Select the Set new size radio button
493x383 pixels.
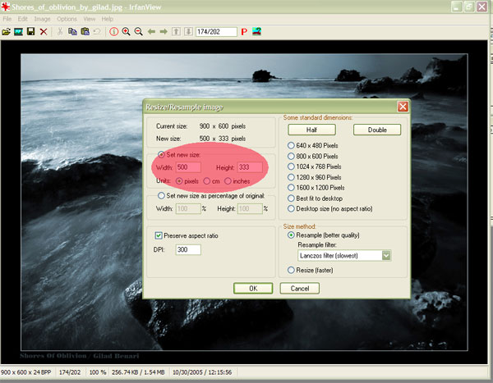(161, 154)
